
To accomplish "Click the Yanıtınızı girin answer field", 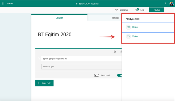I will (x=81, y=67).
